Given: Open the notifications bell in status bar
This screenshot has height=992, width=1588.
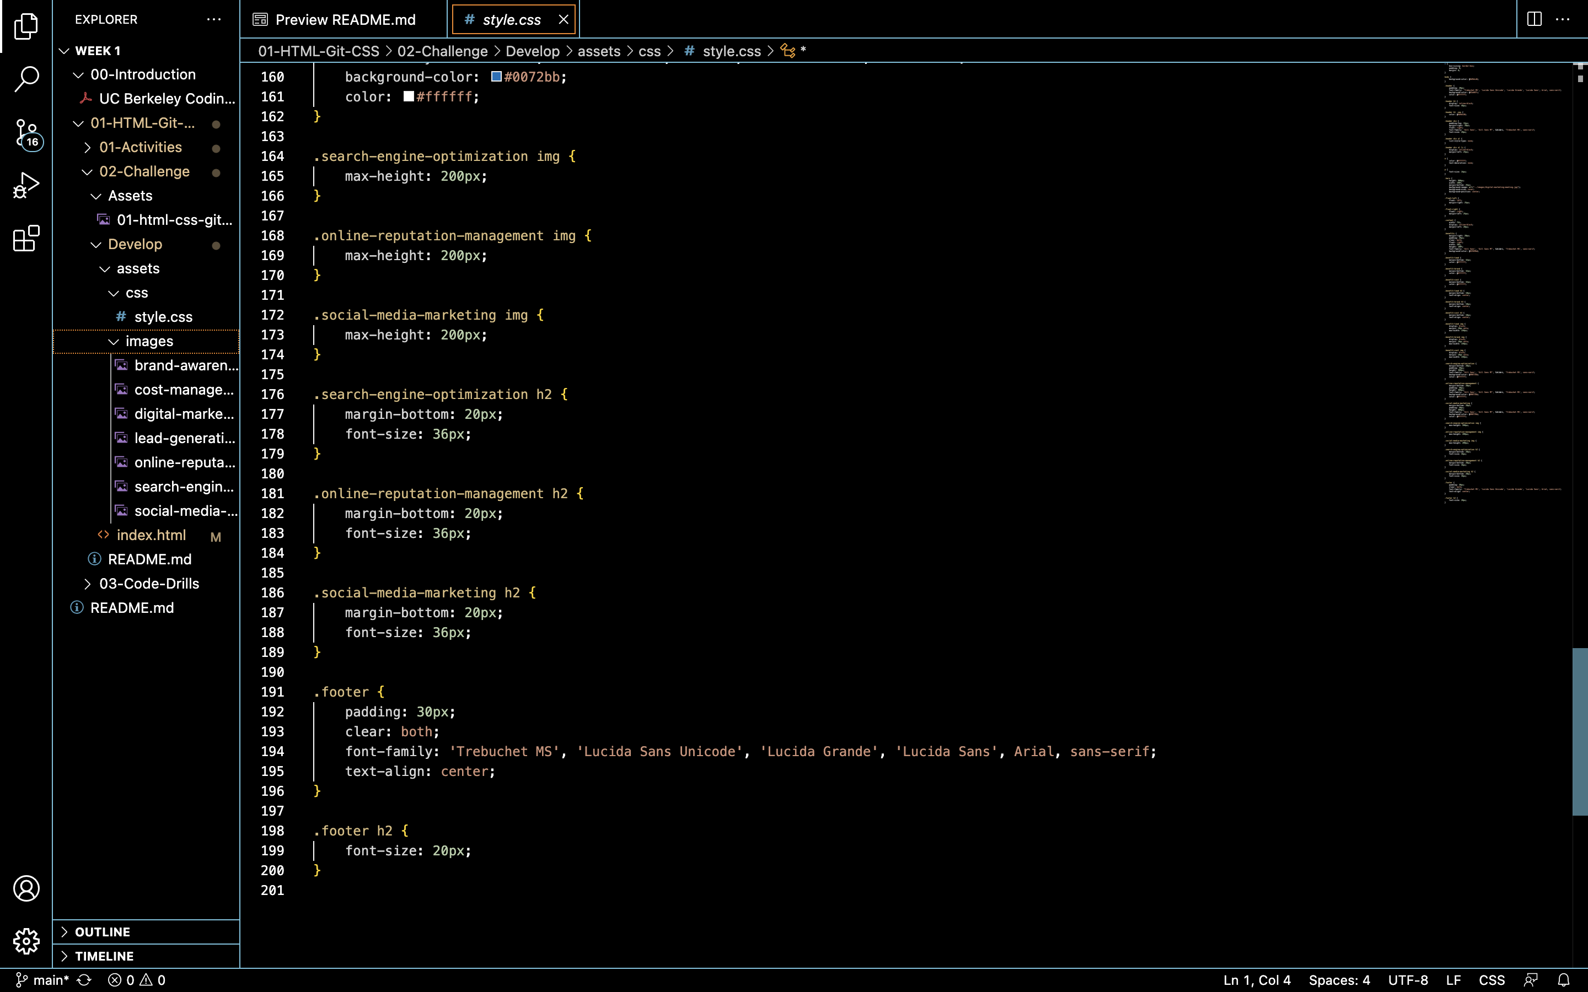Looking at the screenshot, I should [1564, 980].
